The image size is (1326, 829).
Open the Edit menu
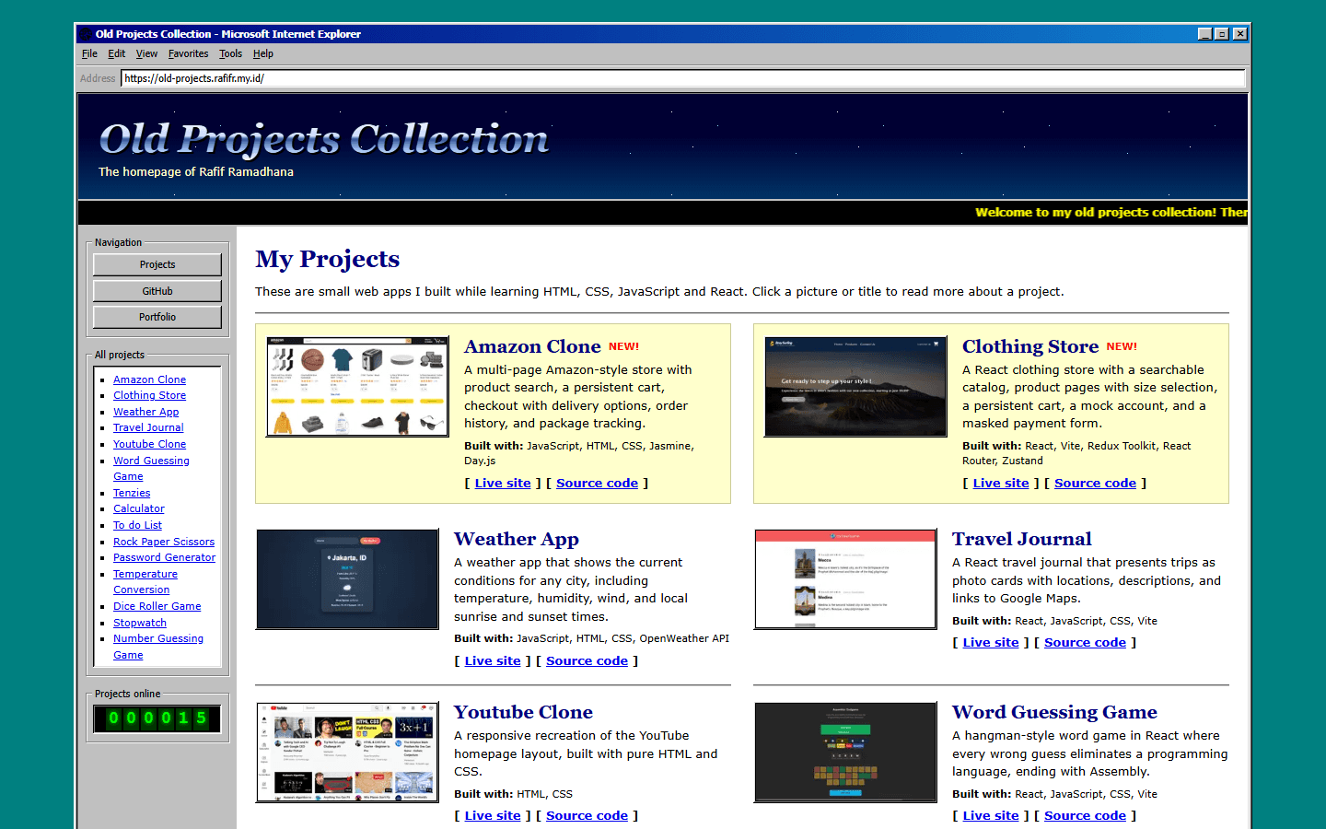coord(116,53)
